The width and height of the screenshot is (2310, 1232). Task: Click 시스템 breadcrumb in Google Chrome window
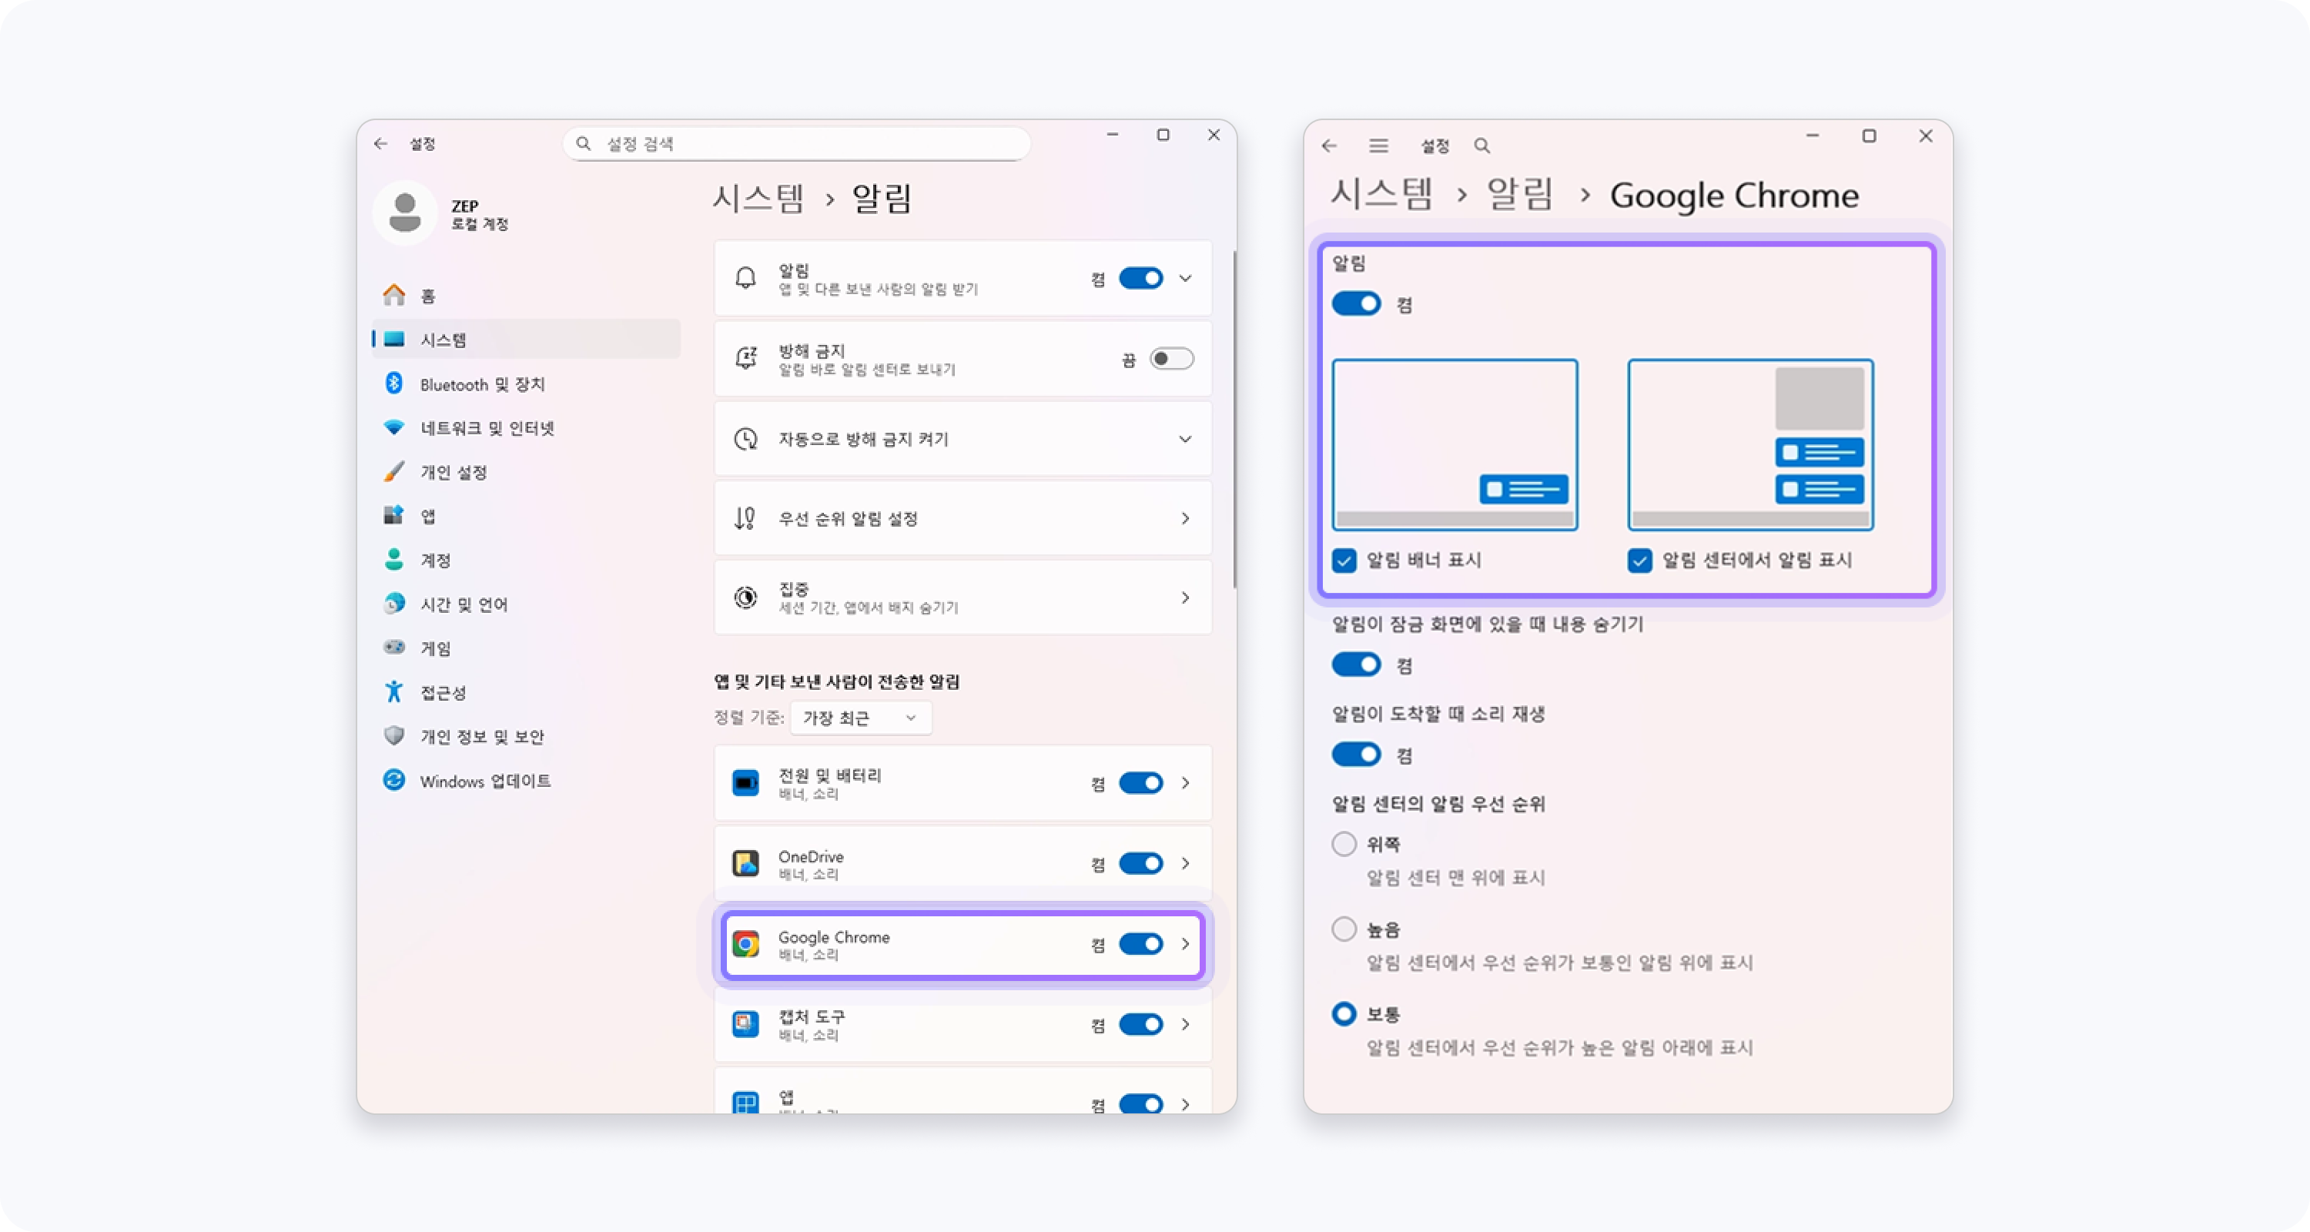pyautogui.click(x=1382, y=194)
